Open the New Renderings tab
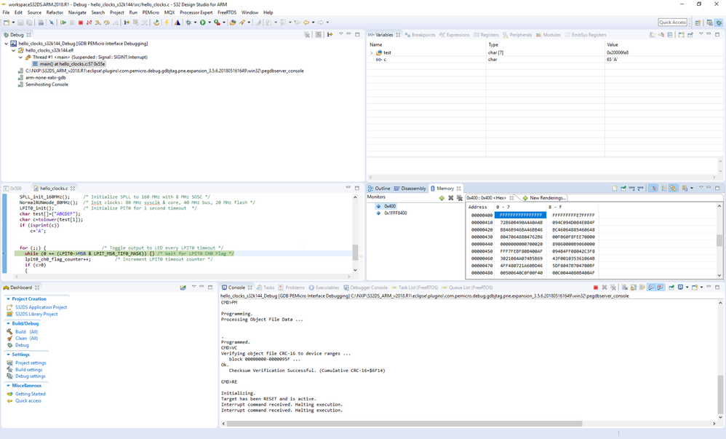The width and height of the screenshot is (726, 439). [544, 198]
